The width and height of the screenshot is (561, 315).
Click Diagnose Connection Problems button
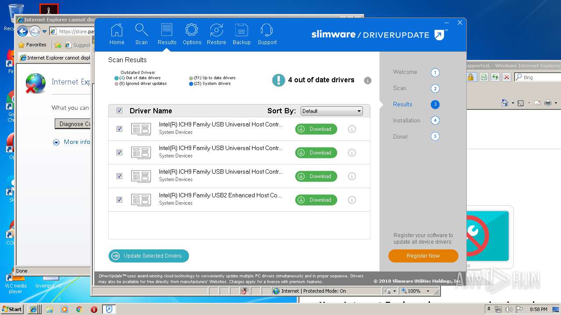[x=73, y=124]
